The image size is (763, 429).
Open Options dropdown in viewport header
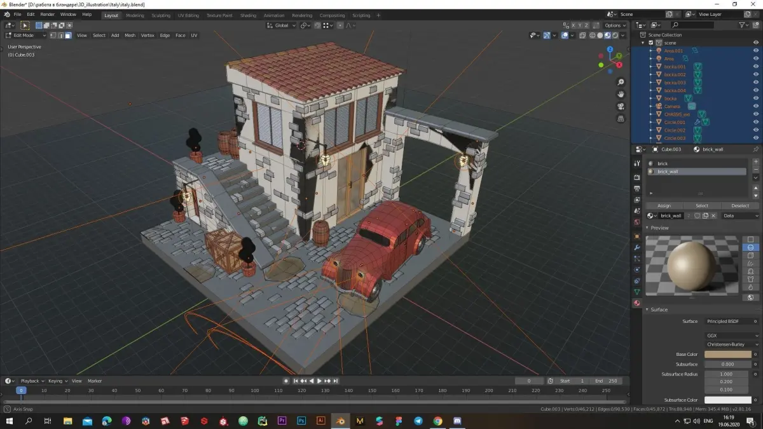(x=615, y=25)
